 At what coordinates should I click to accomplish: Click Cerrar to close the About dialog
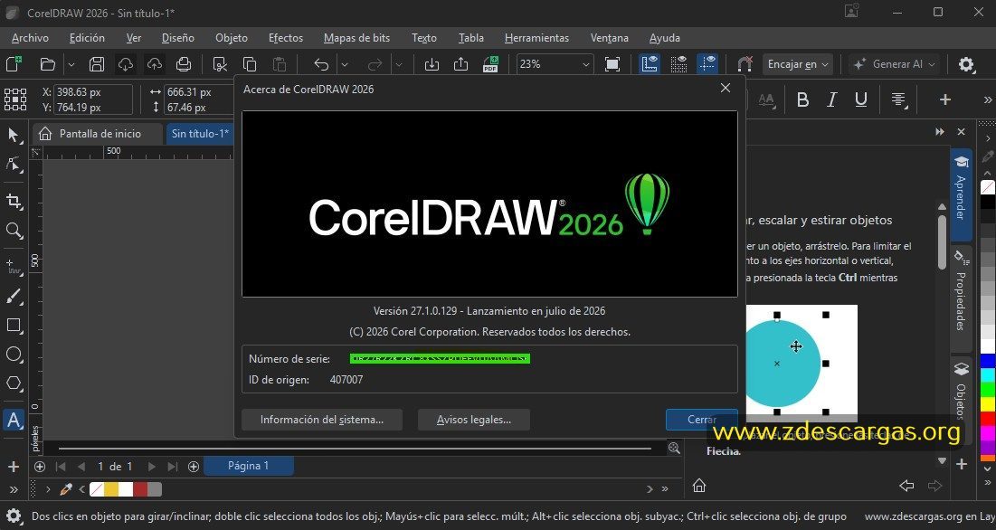coord(702,420)
